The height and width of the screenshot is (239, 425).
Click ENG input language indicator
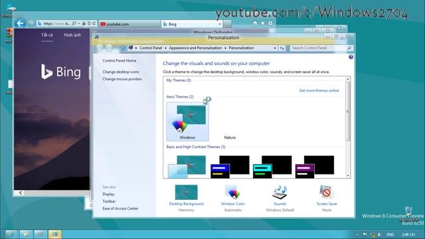coord(390,234)
